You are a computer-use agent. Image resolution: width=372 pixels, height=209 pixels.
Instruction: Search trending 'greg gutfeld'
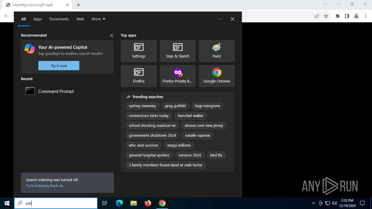[175, 106]
